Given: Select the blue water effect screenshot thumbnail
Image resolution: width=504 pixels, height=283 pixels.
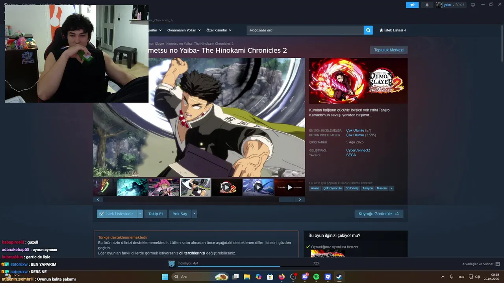Looking at the screenshot, I should (x=132, y=187).
